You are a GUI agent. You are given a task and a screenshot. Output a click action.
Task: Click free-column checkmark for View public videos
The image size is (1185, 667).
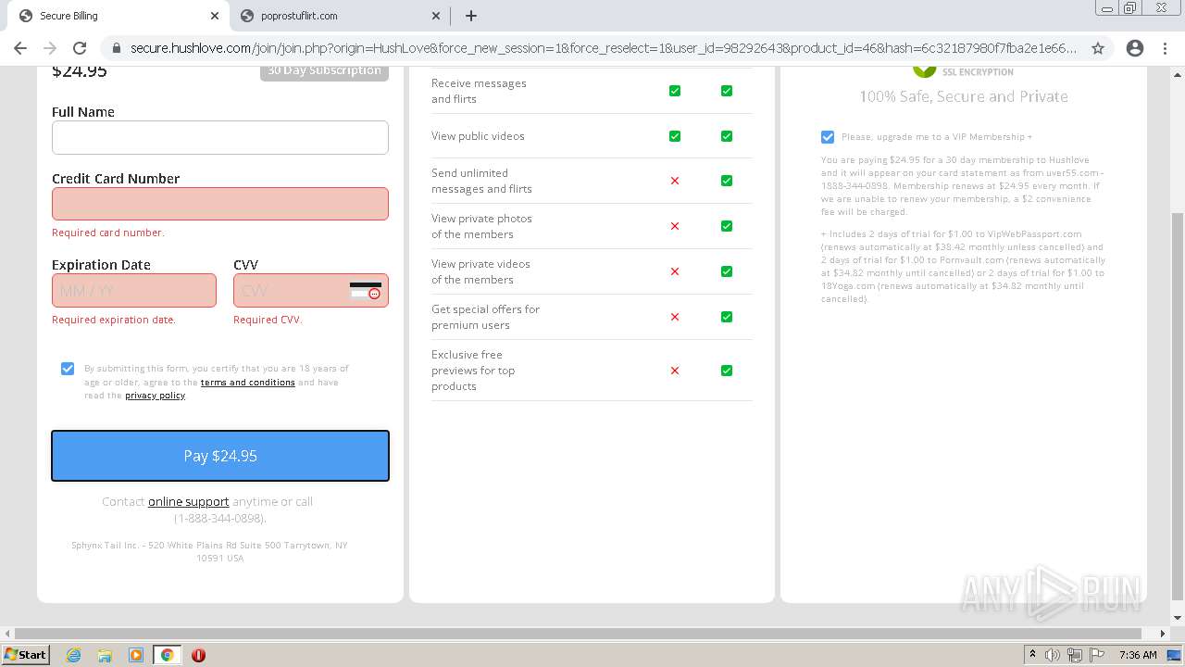[675, 136]
